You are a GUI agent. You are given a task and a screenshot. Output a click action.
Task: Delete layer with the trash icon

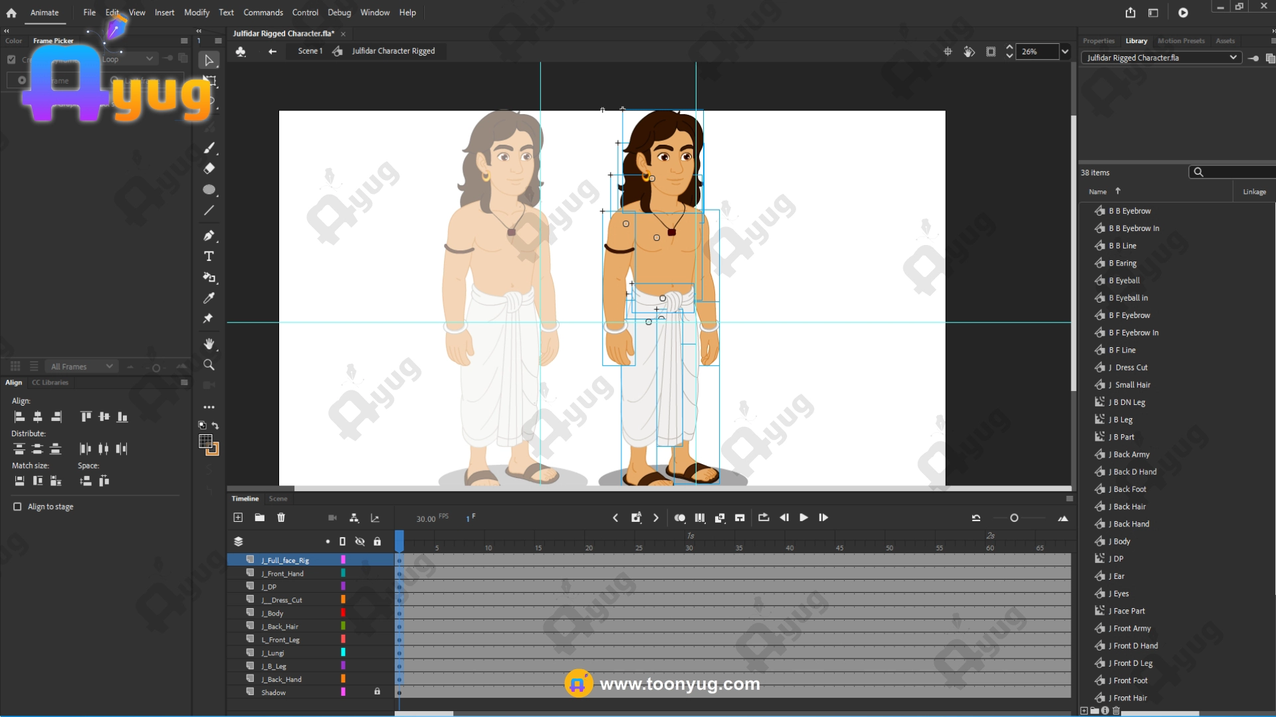[x=281, y=518]
